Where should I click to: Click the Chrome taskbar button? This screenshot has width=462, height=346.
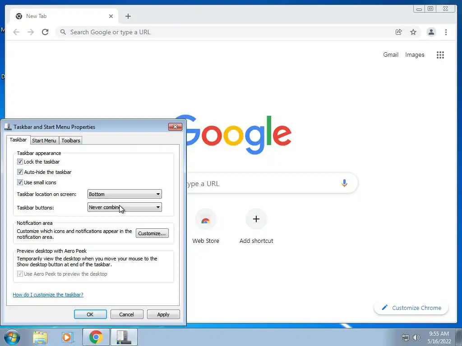coord(96,337)
